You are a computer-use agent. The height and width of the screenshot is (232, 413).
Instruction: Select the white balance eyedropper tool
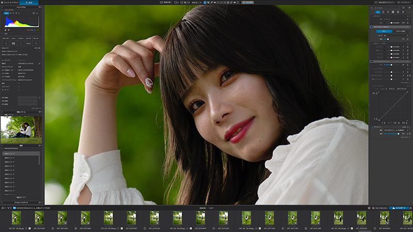pyautogui.click(x=212, y=3)
